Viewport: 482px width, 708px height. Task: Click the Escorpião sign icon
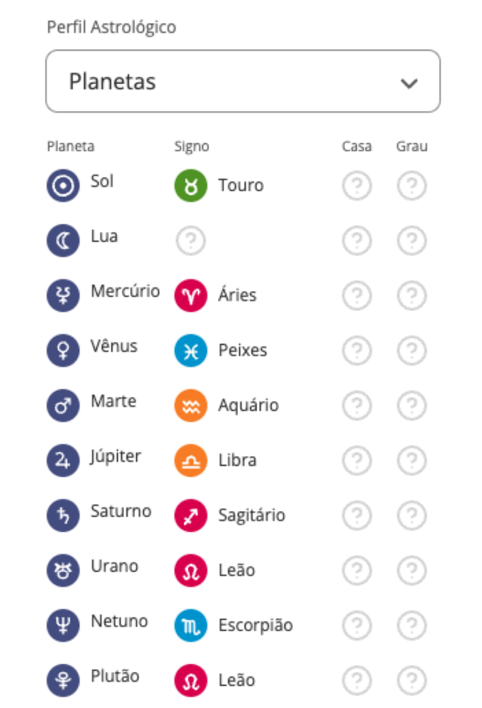191,626
